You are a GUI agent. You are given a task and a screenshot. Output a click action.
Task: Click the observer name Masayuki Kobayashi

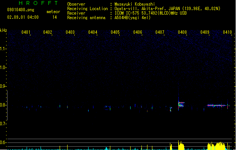point(135,4)
